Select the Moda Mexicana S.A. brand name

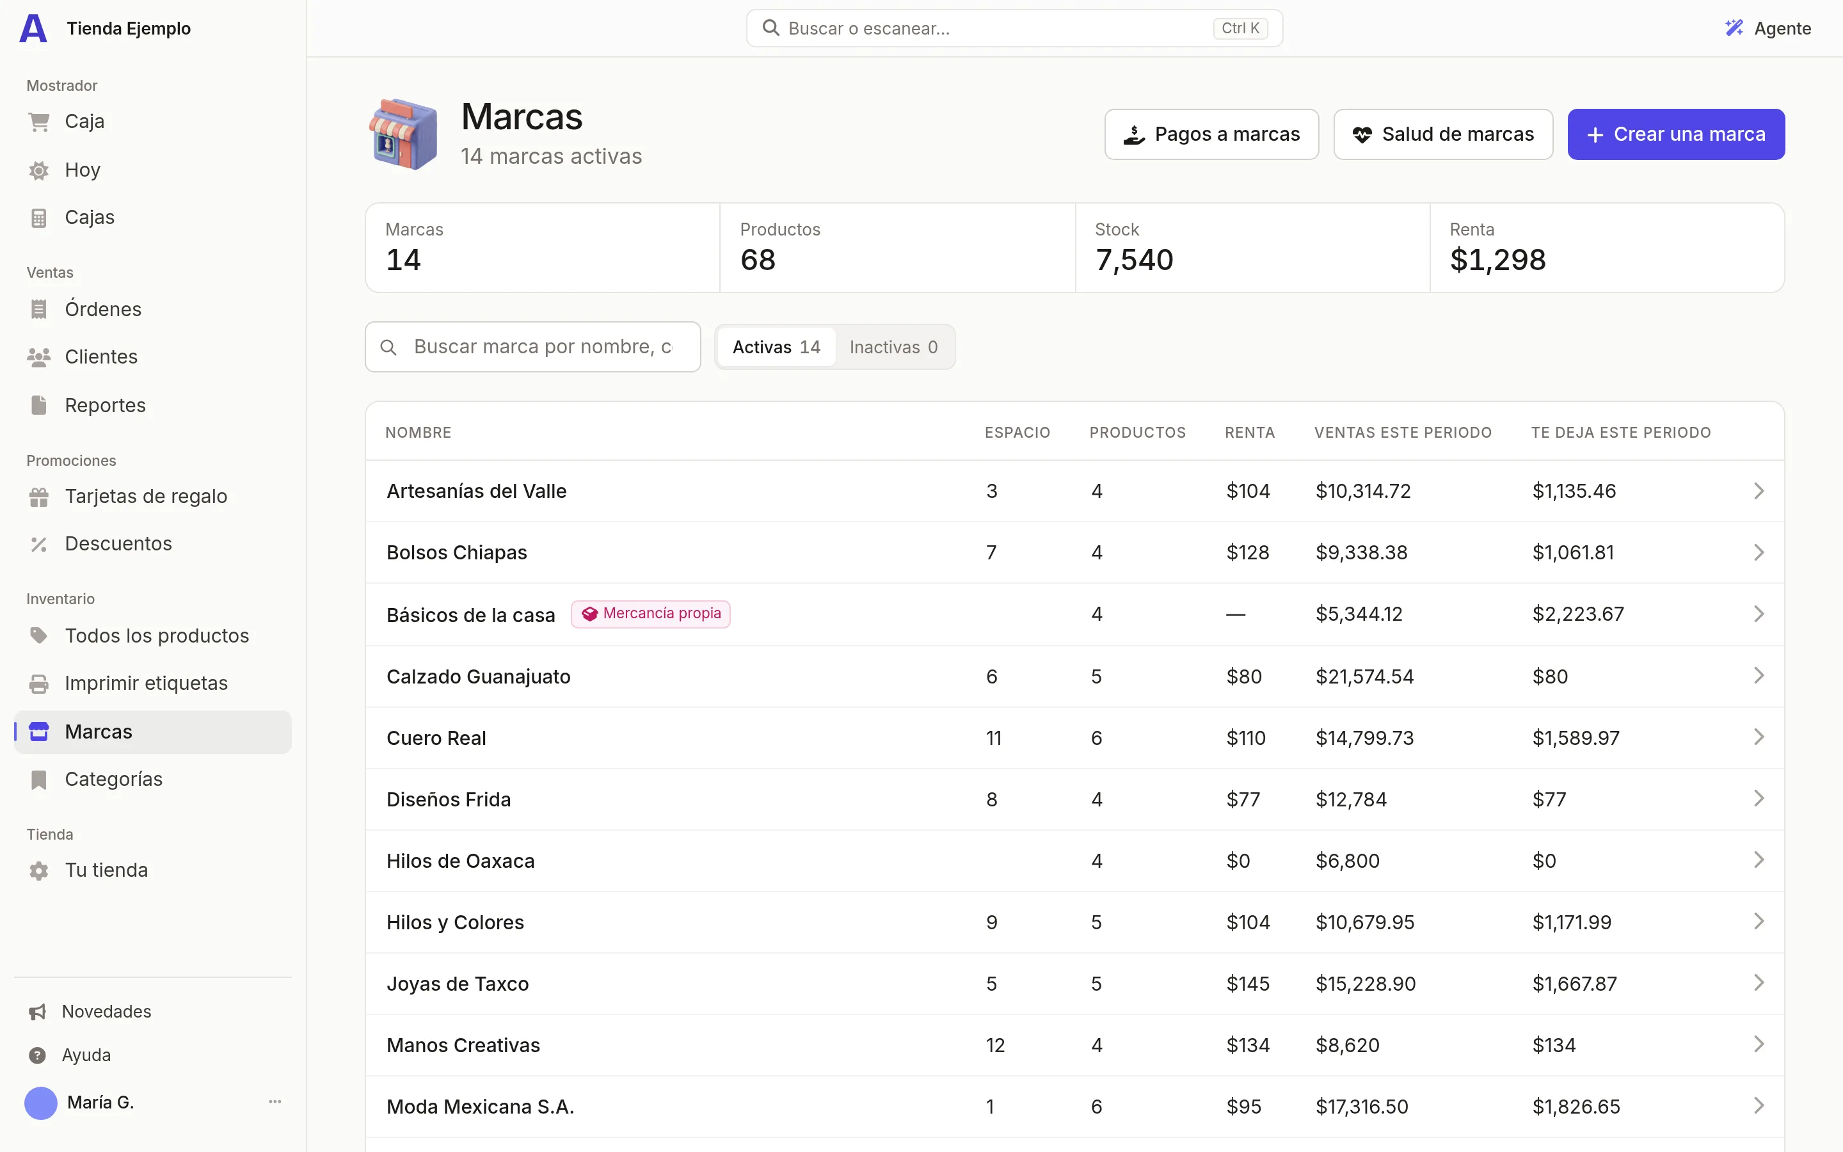pos(480,1107)
